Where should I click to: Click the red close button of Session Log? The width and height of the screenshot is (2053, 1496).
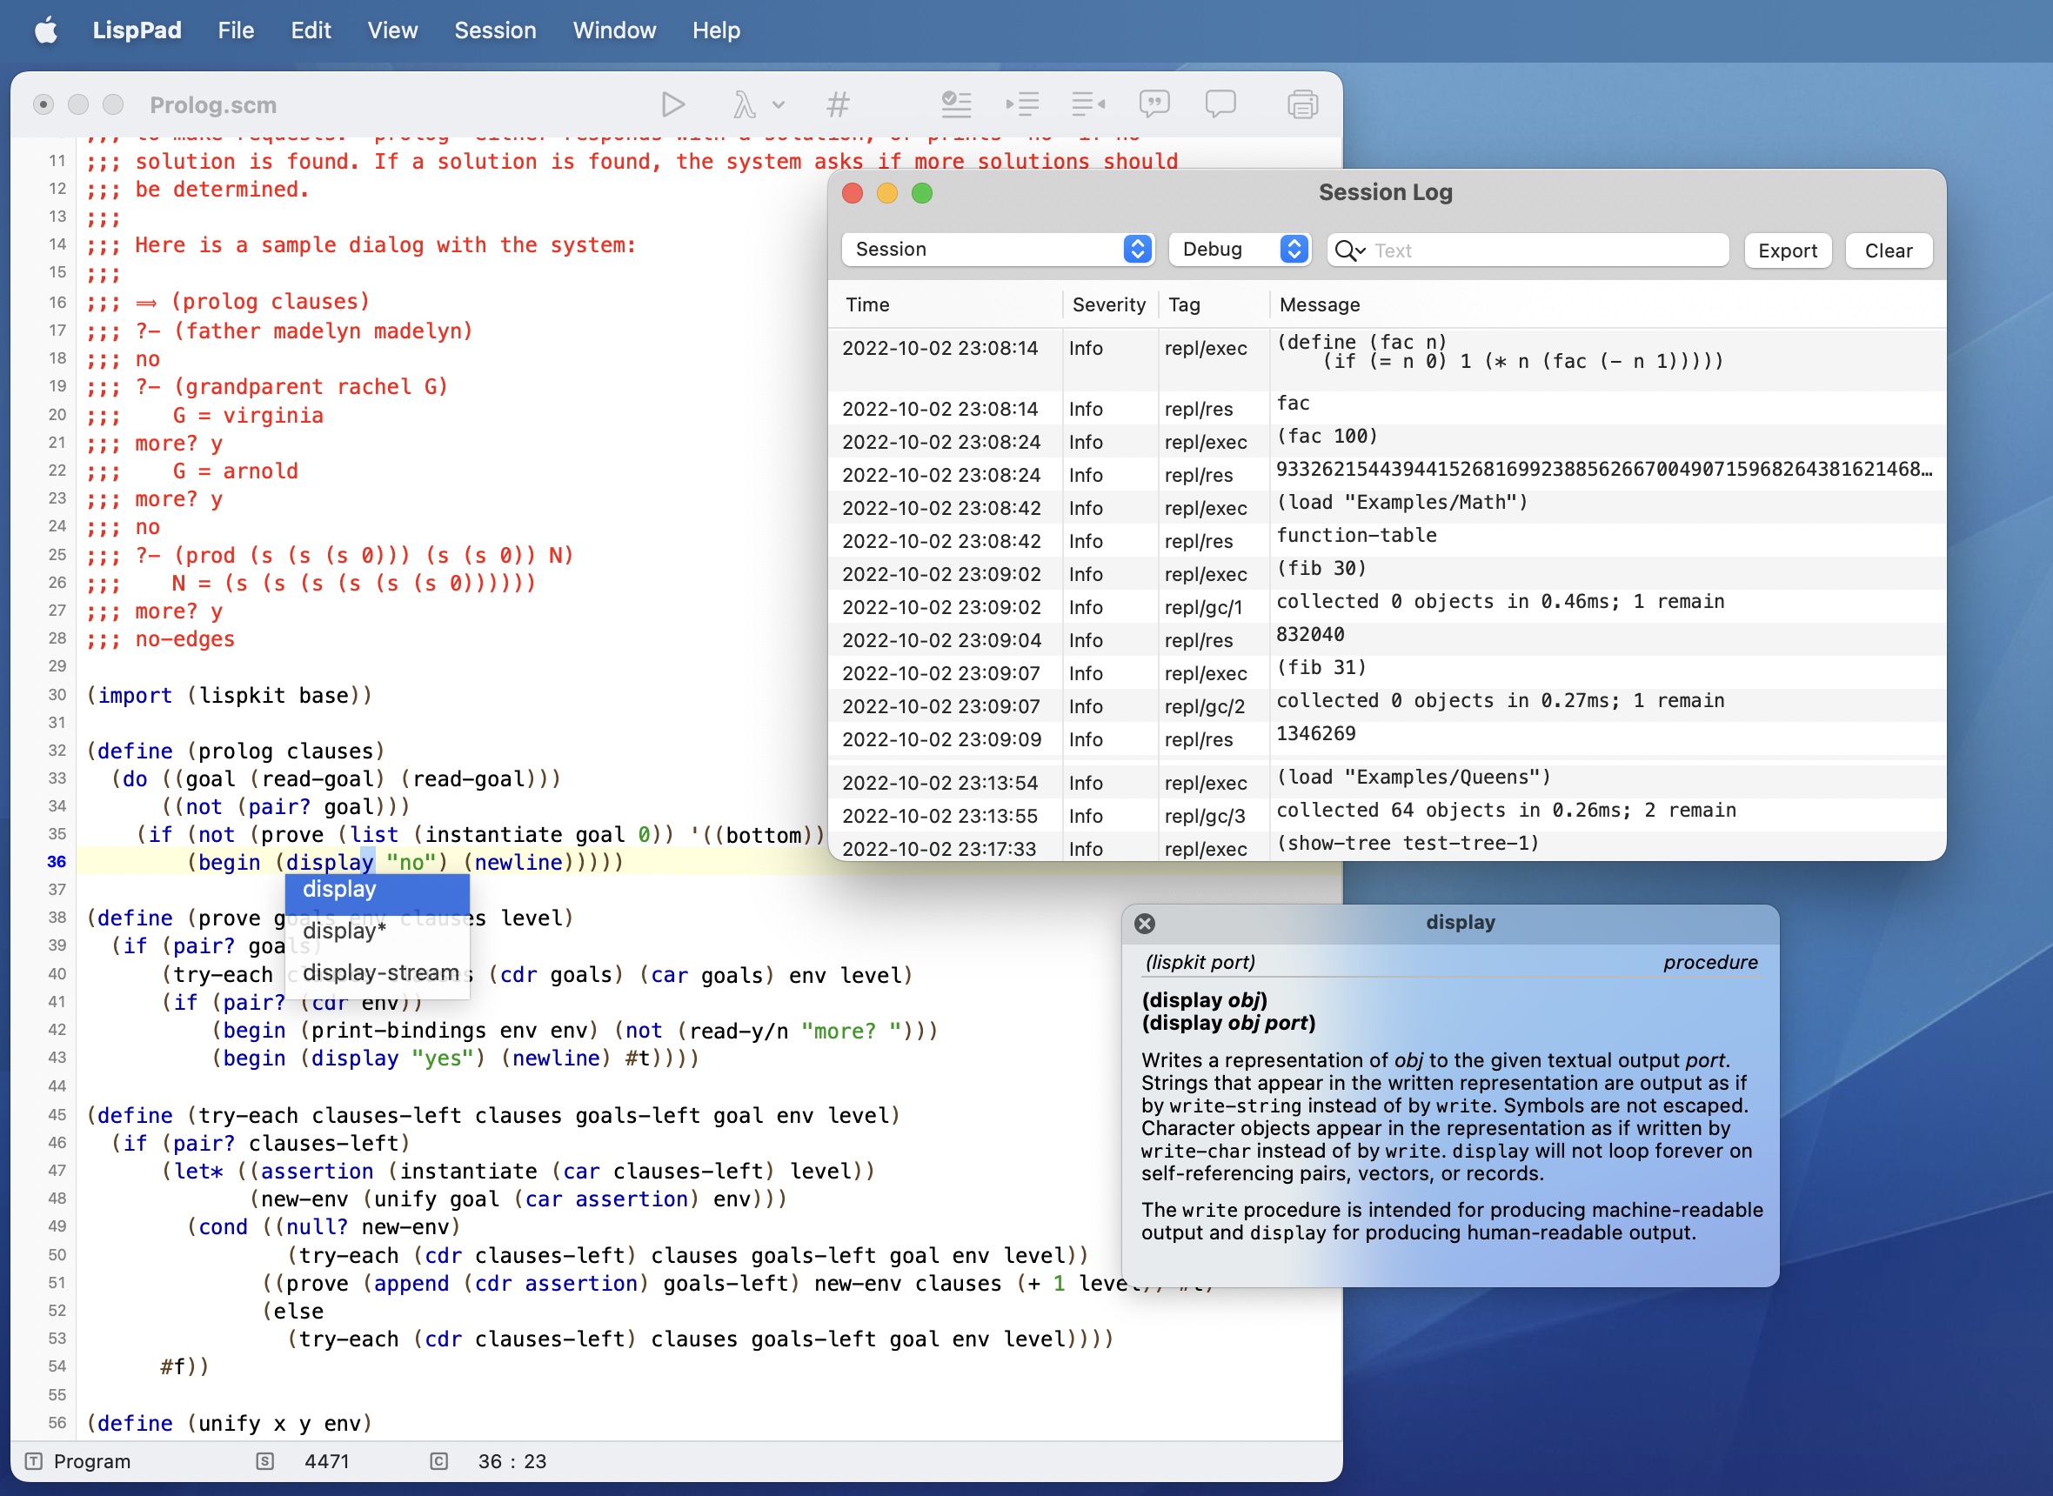[853, 193]
